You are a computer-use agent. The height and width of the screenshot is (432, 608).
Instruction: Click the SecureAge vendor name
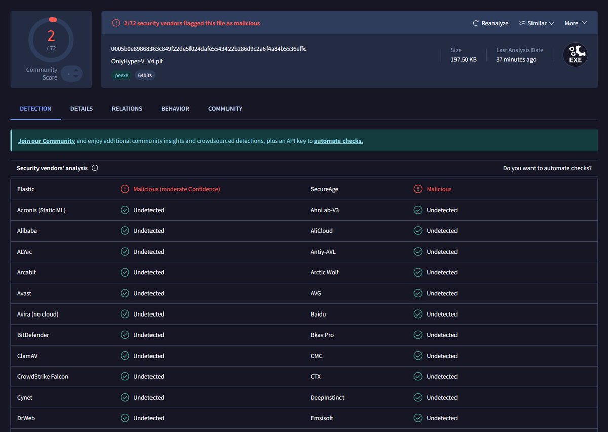click(x=324, y=189)
